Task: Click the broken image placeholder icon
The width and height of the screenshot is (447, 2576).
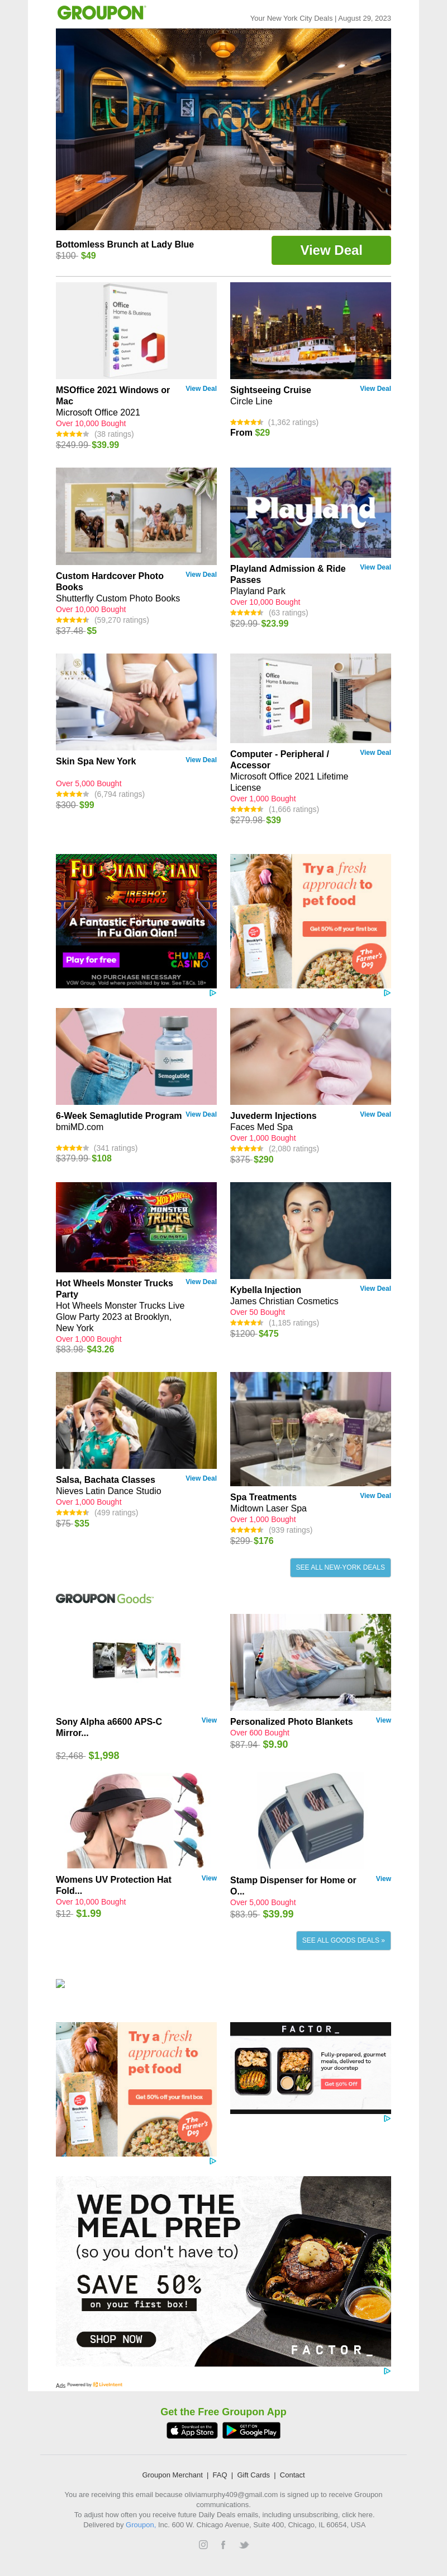Action: (61, 1983)
